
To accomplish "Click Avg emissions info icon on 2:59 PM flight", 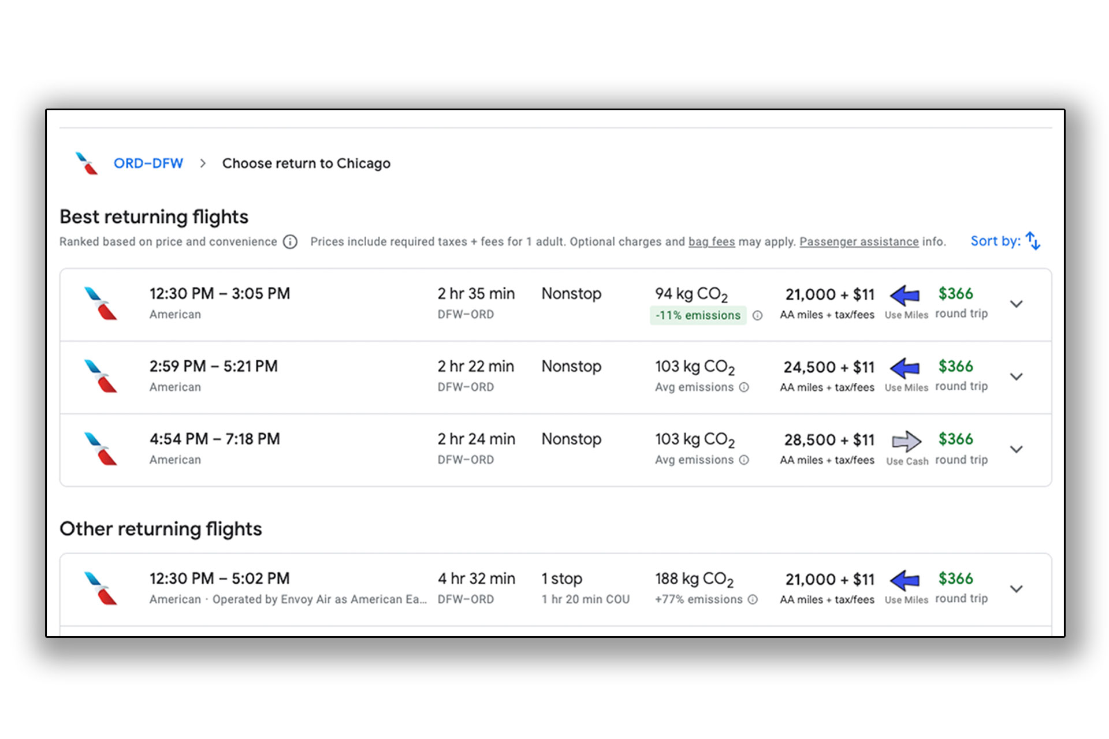I will click(x=744, y=387).
